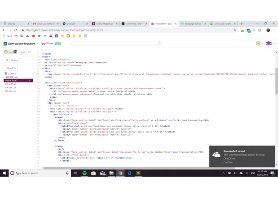Image resolution: width=278 pixels, height=197 pixels.
Task: Click the yellow-green browser extension icon
Action: point(242,30)
